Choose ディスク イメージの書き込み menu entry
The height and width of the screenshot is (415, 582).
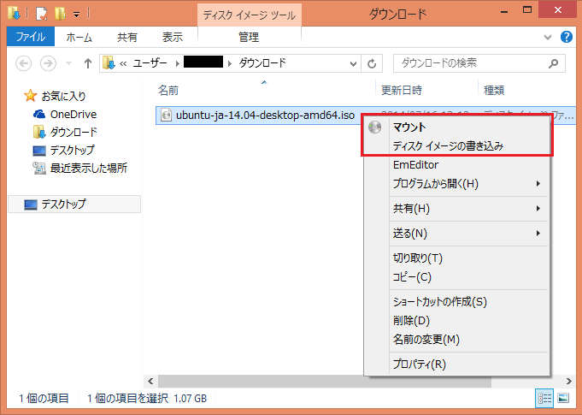(457, 146)
